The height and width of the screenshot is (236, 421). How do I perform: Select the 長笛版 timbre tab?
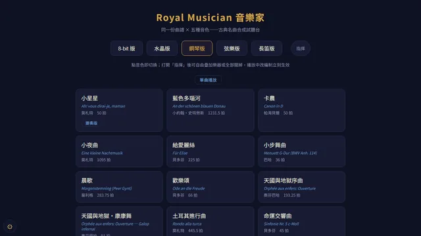pos(266,49)
